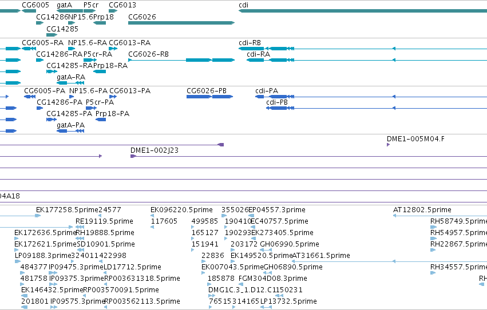
Task: Click protein CG6005-PA label
Action: coord(45,90)
